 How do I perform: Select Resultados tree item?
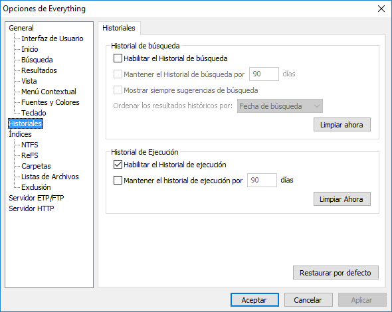pos(39,70)
